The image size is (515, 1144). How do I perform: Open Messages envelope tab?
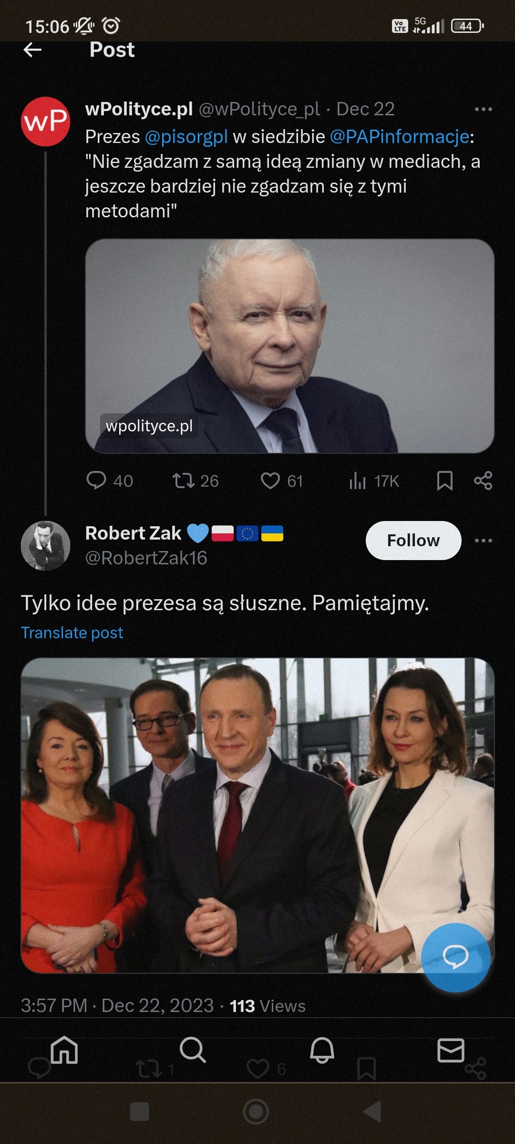coord(451,1050)
